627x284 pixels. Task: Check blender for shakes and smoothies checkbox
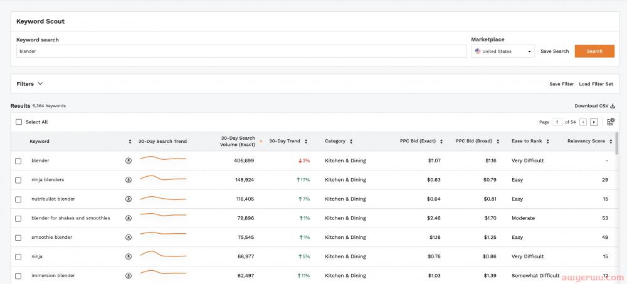point(18,219)
